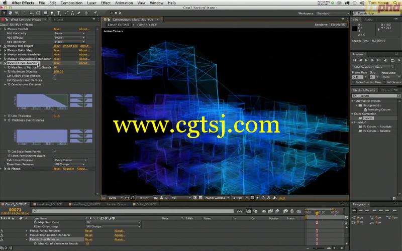The image size is (402, 251).
Task: Select the Puppet Pin tool
Action: coord(95,13)
